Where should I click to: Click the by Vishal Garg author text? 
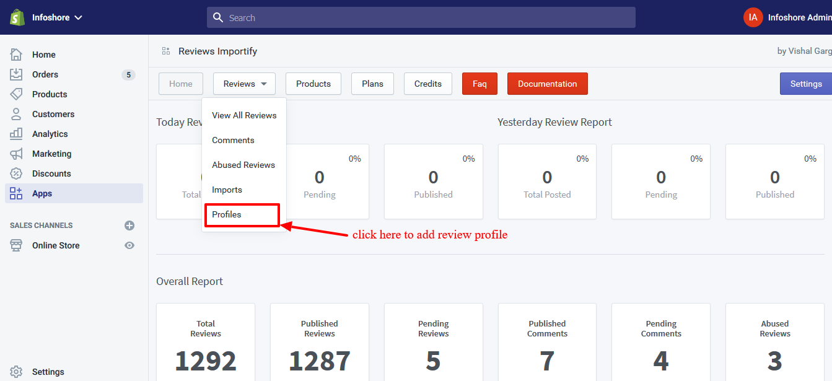point(804,51)
